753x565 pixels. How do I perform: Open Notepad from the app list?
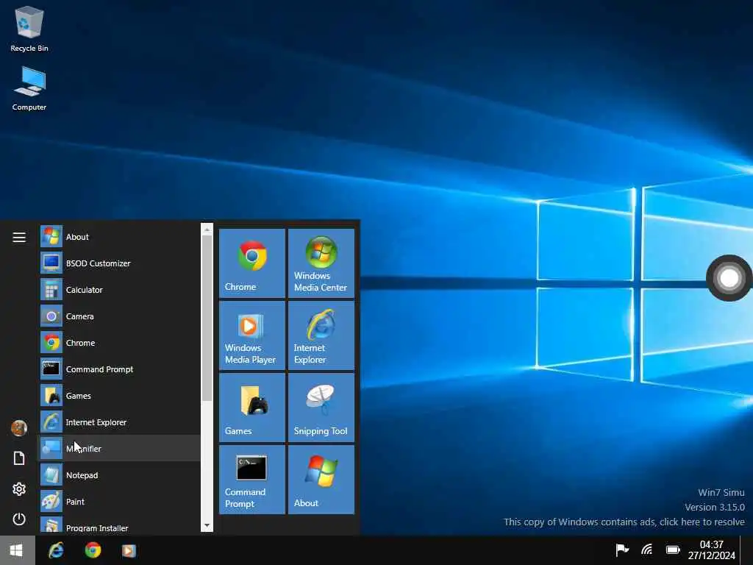tap(118, 475)
